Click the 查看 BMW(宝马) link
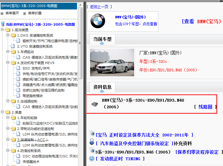The image size is (223, 166). pyautogui.click(x=202, y=21)
